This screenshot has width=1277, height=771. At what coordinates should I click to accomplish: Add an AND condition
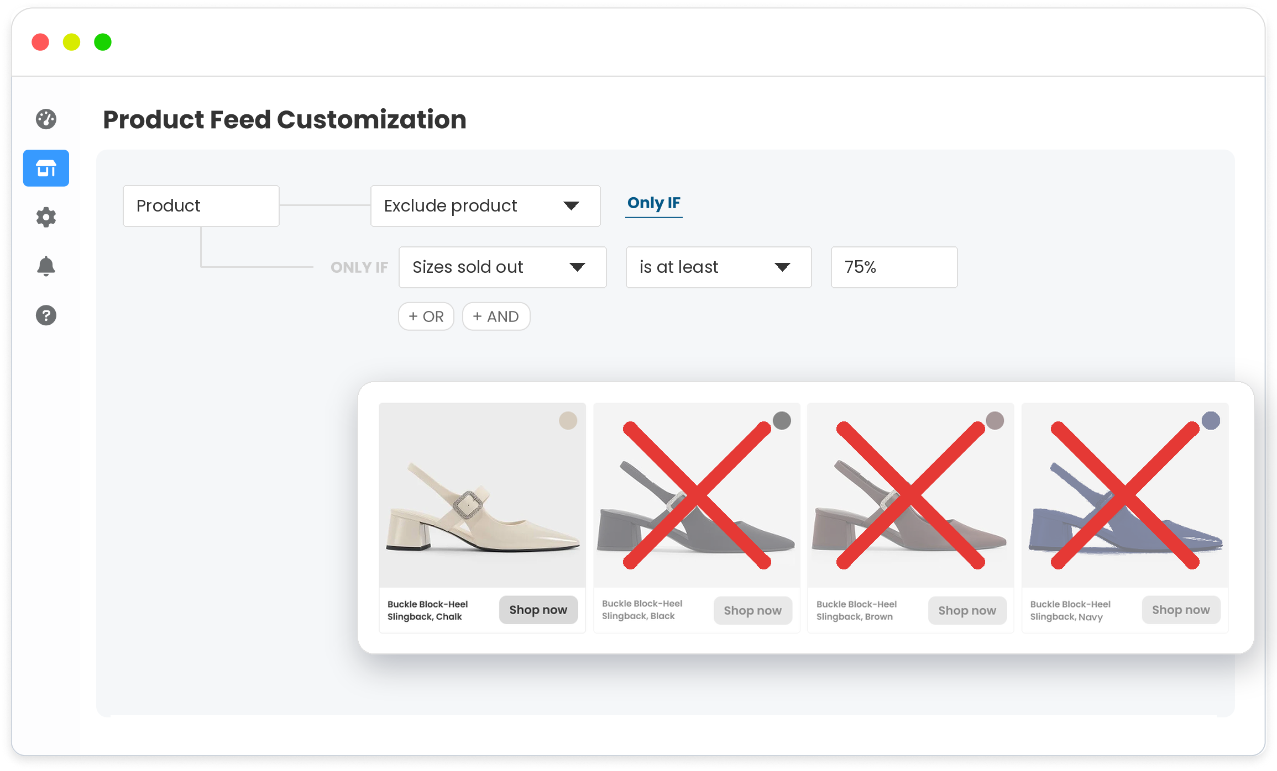tap(496, 316)
